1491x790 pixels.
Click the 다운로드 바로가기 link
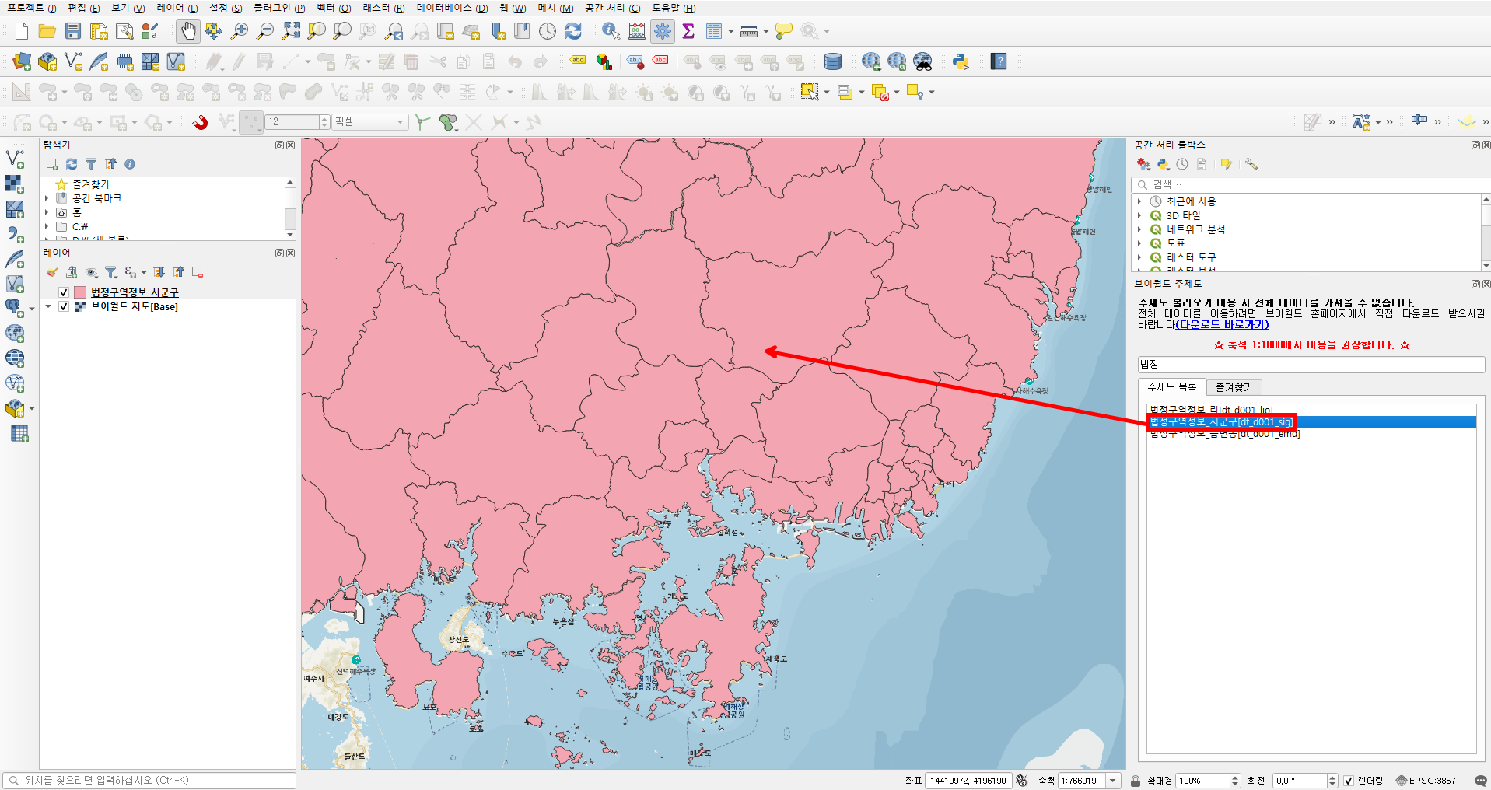coord(1223,325)
